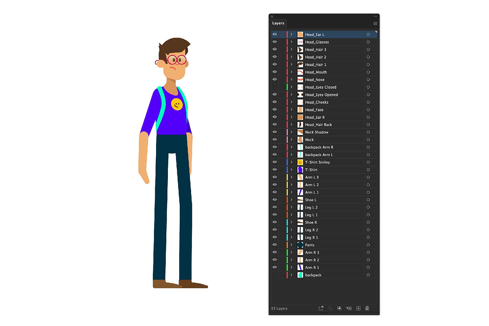Viewport: 489px width, 326px height.
Task: Hide the Head_Ear L layer
Action: [x=275, y=35]
